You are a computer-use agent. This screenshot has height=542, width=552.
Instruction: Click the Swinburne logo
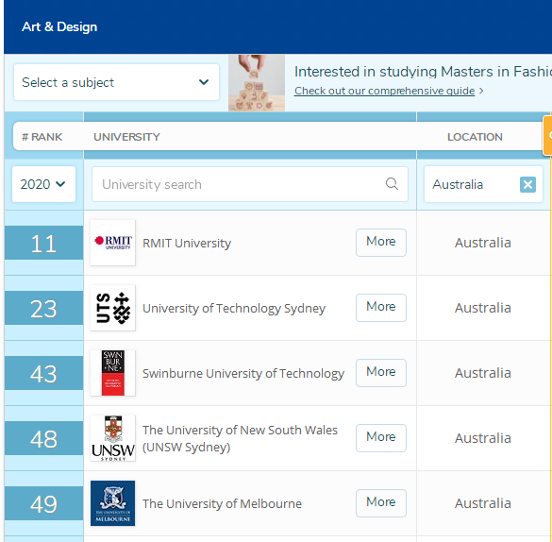tap(112, 373)
